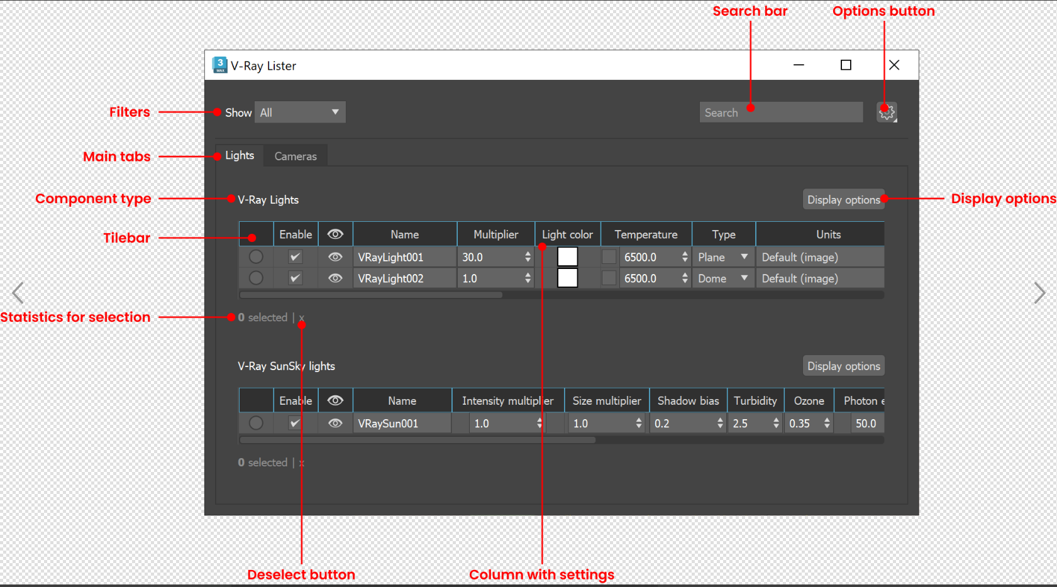Open Display options for V-Ray Lights
1057x587 pixels.
[843, 199]
